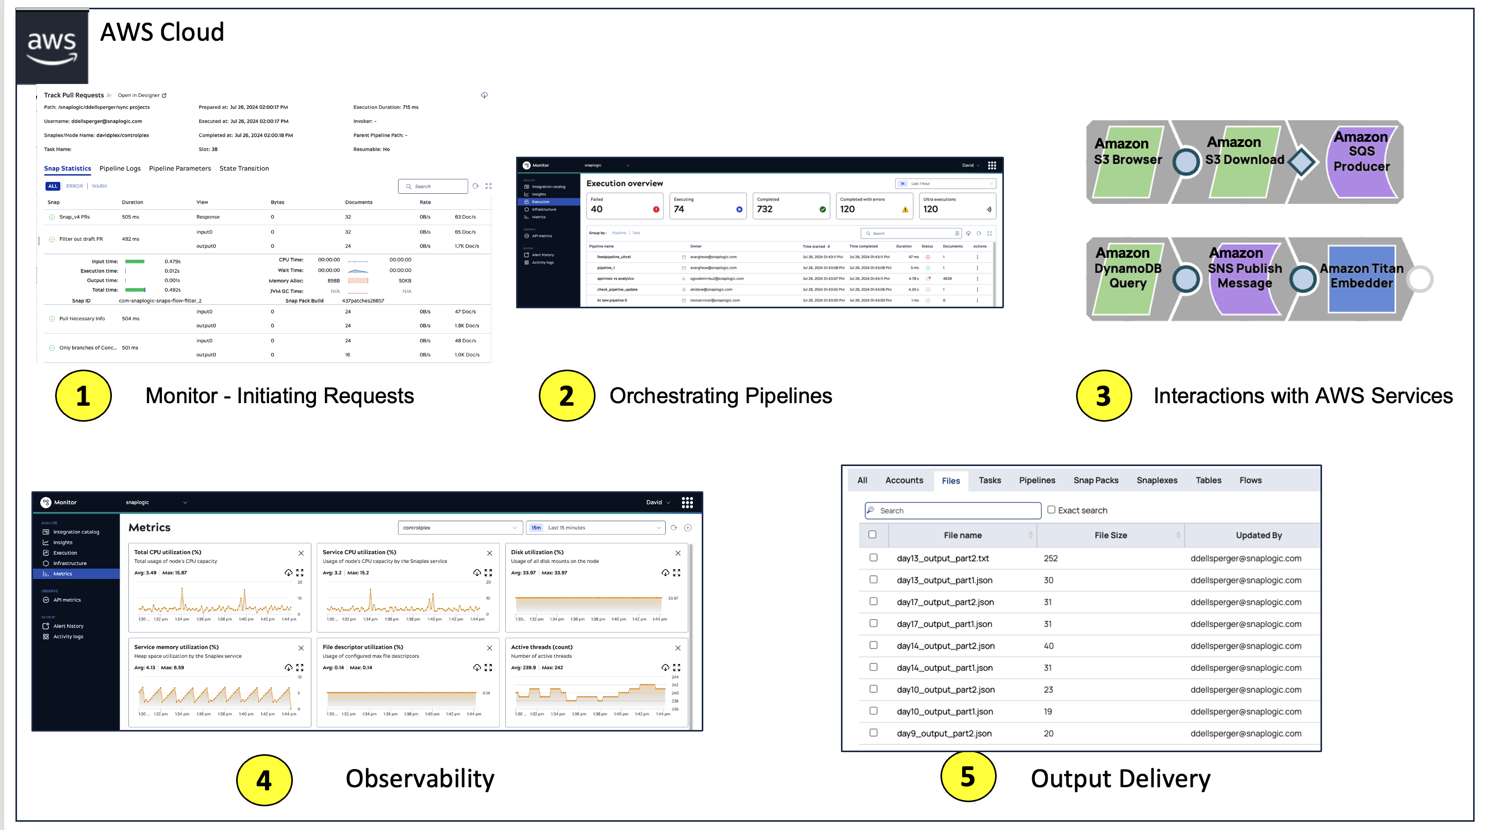Refresh the Metrics dashboard

click(674, 528)
